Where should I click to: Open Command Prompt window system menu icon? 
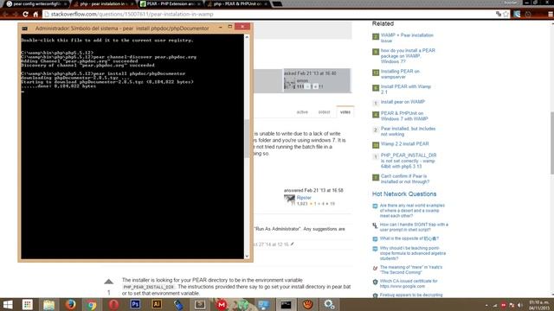pyautogui.click(x=25, y=29)
